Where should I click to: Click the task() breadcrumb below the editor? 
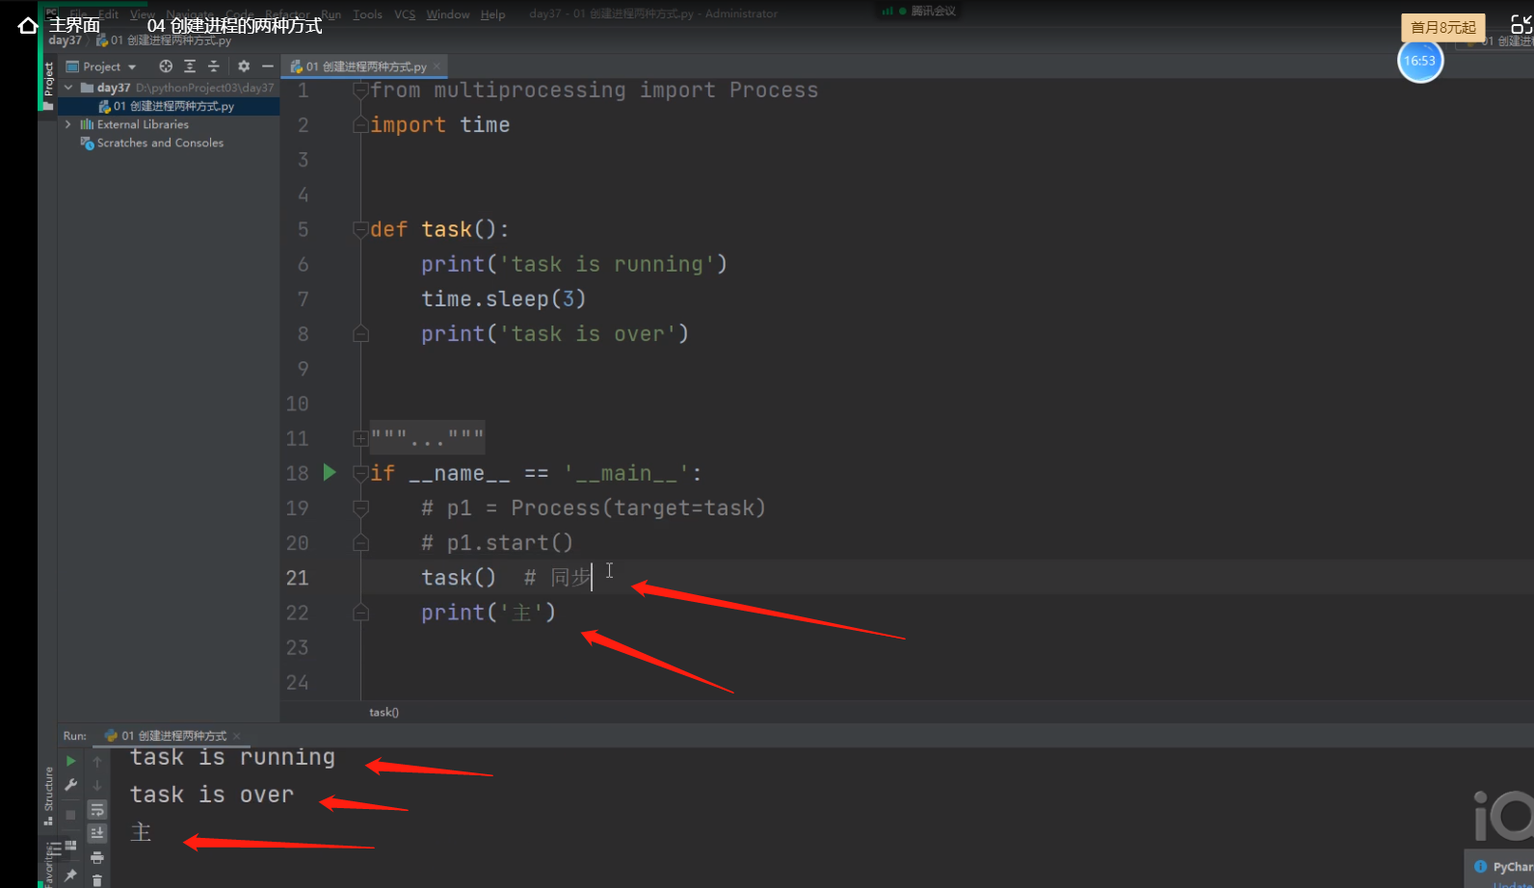coord(383,712)
